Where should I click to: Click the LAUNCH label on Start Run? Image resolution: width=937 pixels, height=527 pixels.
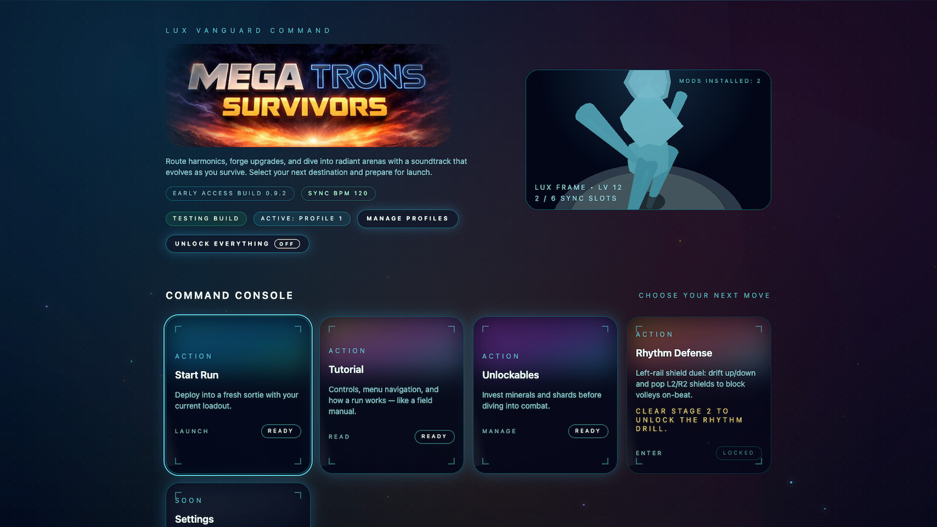[192, 431]
